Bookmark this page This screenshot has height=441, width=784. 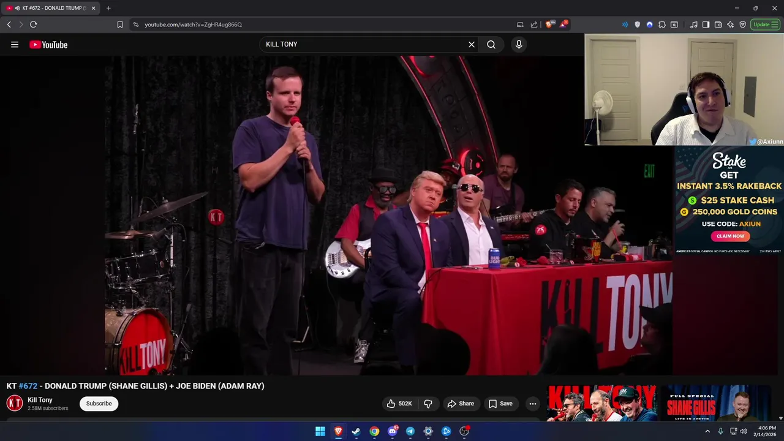click(x=120, y=24)
